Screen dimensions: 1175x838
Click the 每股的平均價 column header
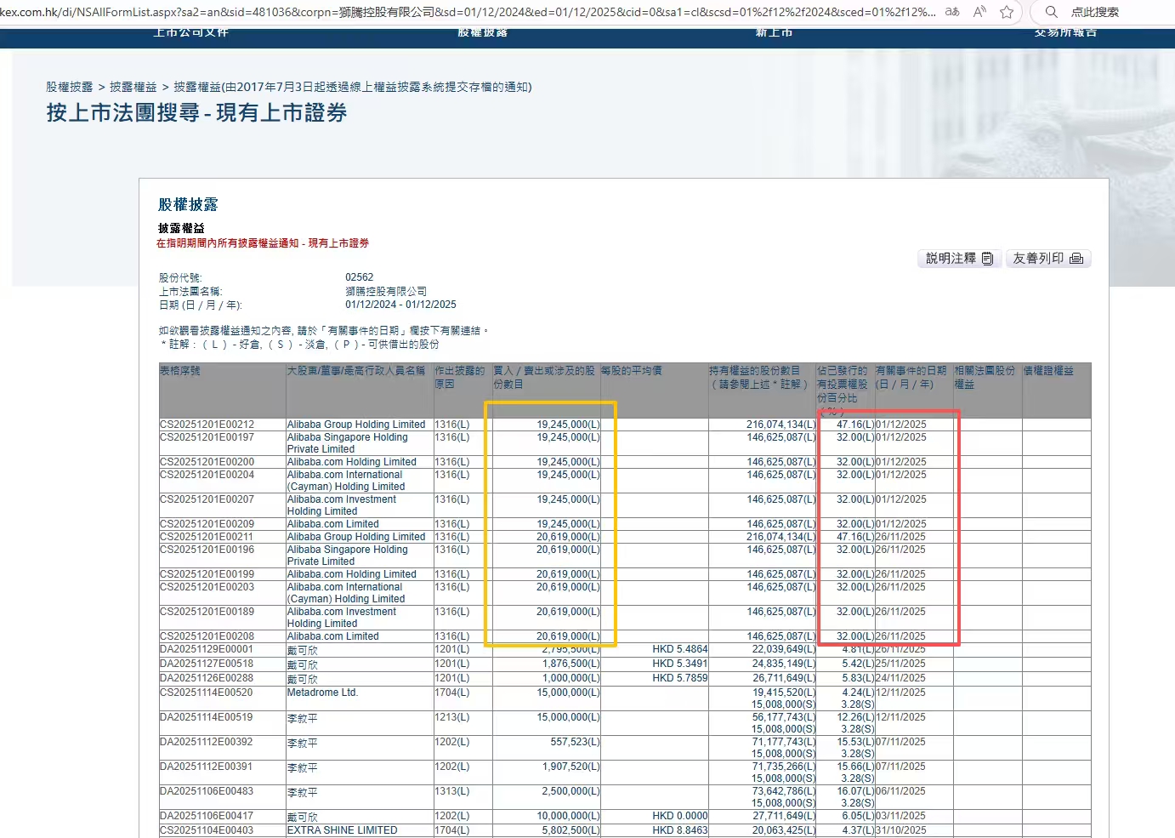tap(631, 371)
